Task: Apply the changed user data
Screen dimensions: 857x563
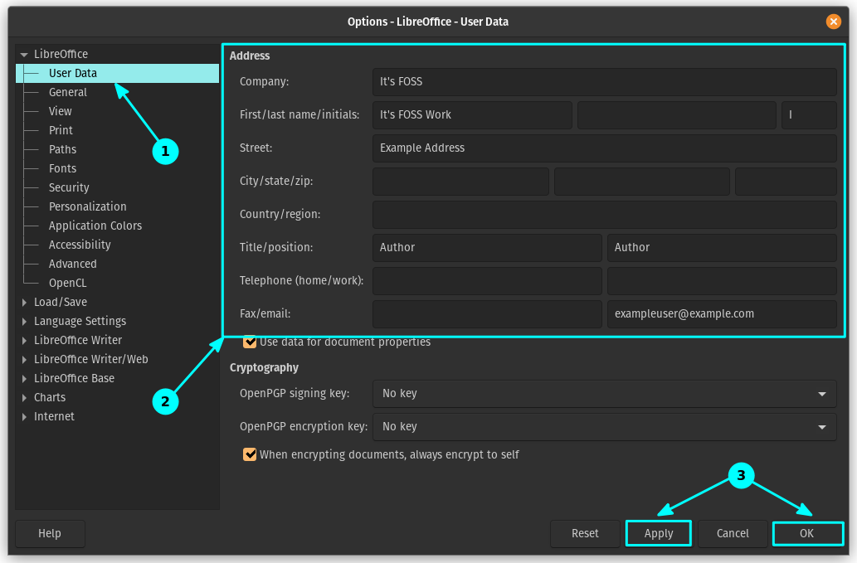Action: (x=658, y=533)
